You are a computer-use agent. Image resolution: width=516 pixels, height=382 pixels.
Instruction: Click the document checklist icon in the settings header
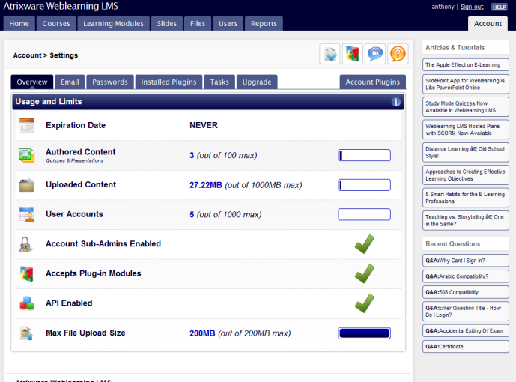(x=330, y=54)
